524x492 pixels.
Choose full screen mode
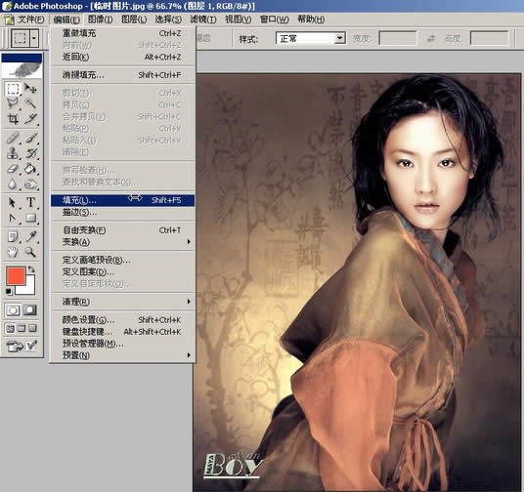click(32, 328)
